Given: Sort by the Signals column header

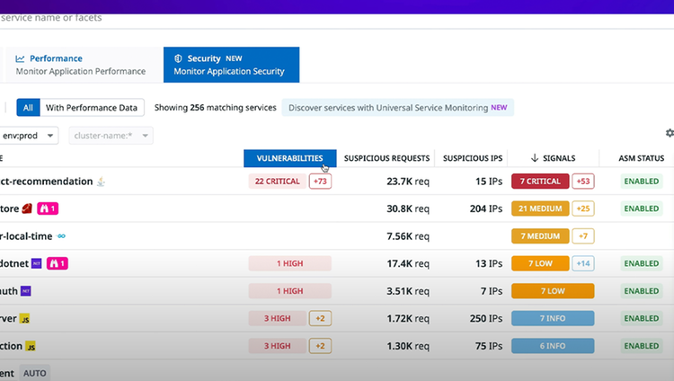Looking at the screenshot, I should click(x=554, y=158).
